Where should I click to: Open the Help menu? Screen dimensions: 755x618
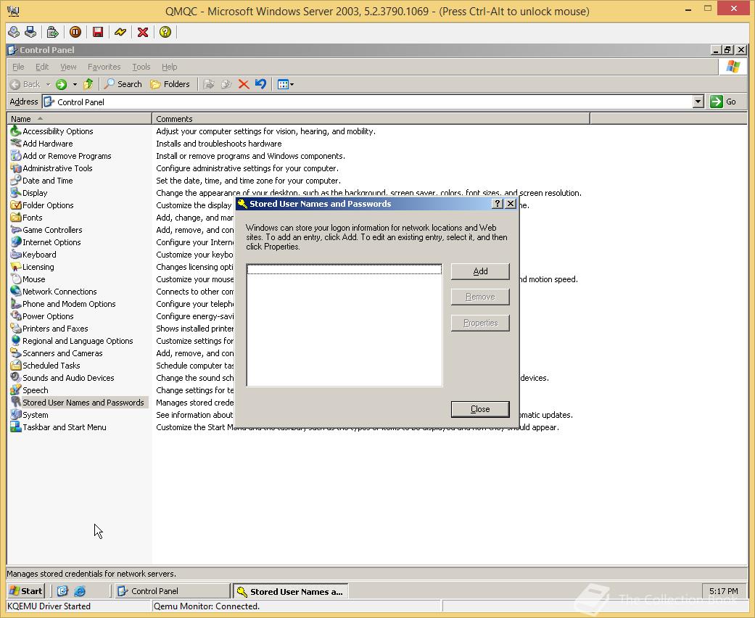(x=169, y=67)
